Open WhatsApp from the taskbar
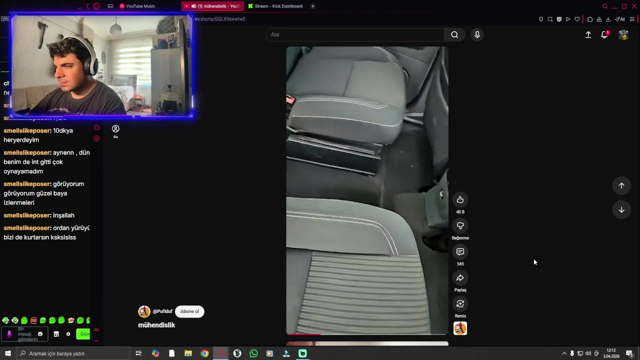This screenshot has height=360, width=640. [253, 353]
